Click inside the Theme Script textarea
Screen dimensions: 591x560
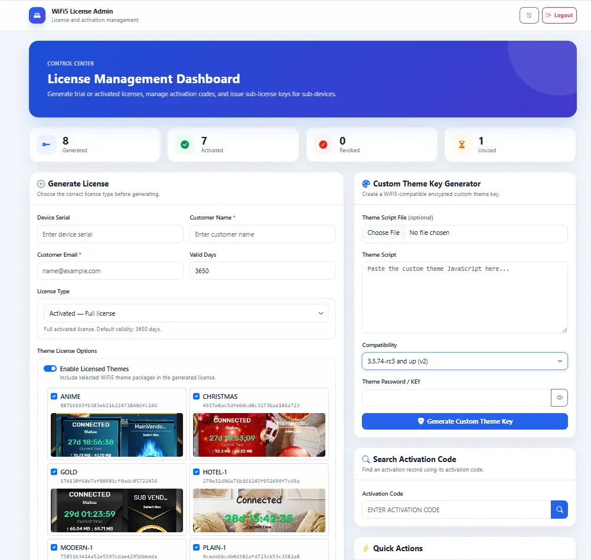point(465,297)
